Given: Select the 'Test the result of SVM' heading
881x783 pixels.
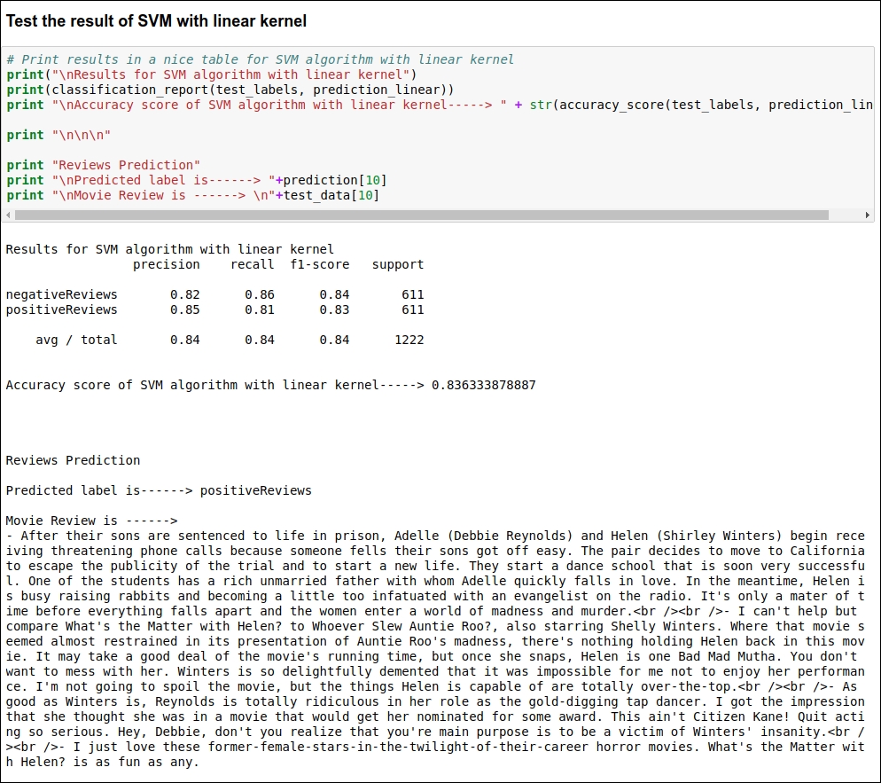Looking at the screenshot, I should [x=156, y=21].
